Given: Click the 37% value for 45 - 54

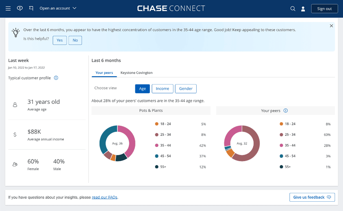Looking at the screenshot, I should coord(202,156).
